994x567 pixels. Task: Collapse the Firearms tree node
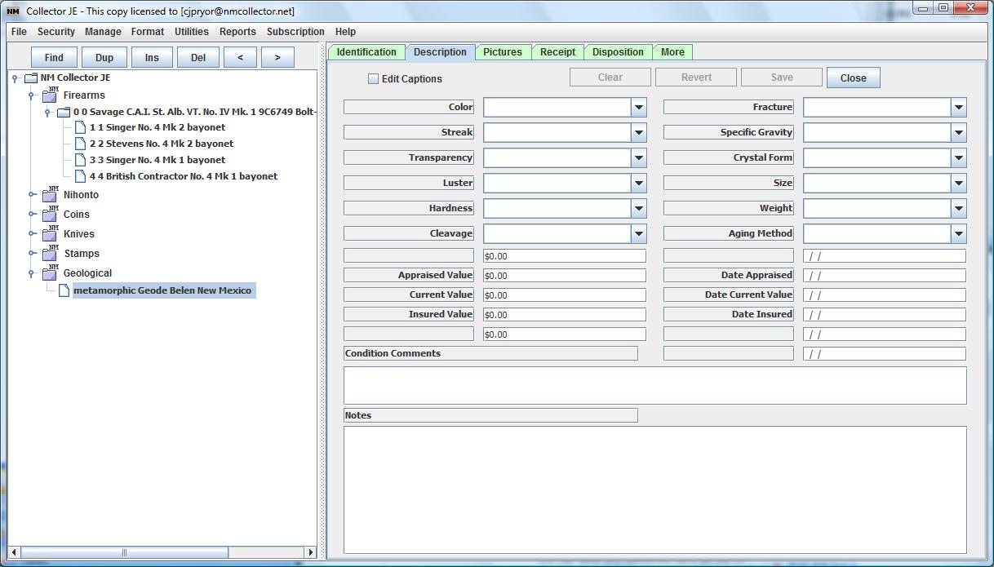pyautogui.click(x=32, y=95)
